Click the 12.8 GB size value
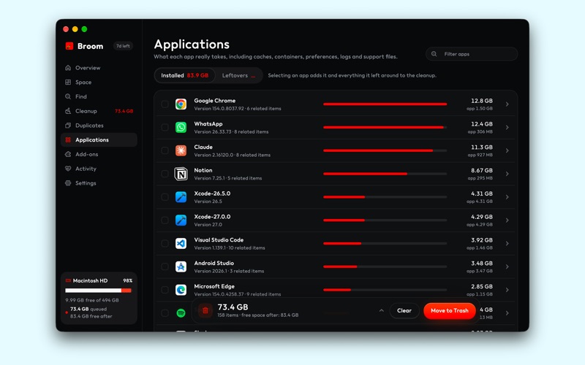Screen dimensions: 585x365 point(482,101)
